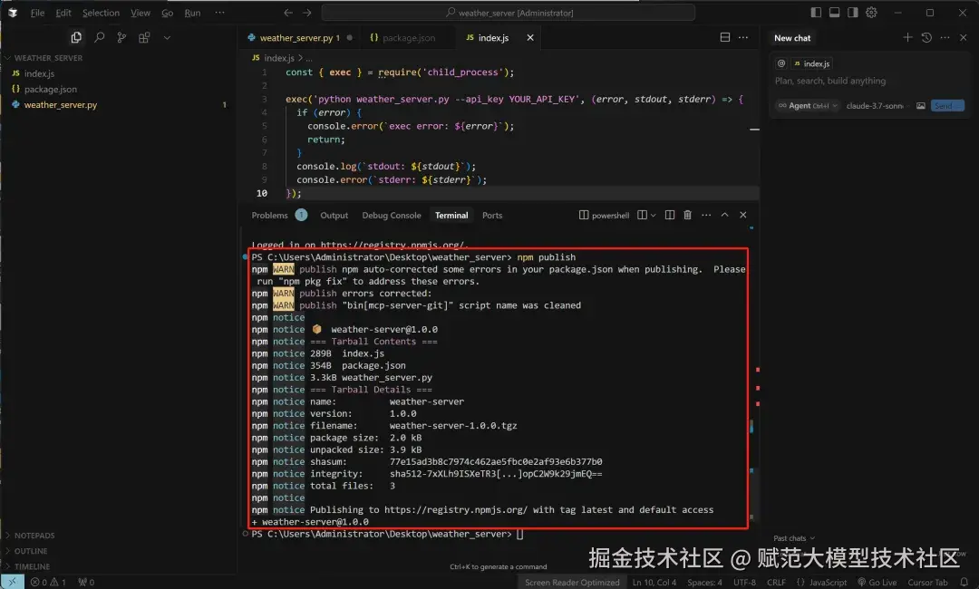This screenshot has width=979, height=589.
Task: Open the View menu
Action: [x=141, y=13]
